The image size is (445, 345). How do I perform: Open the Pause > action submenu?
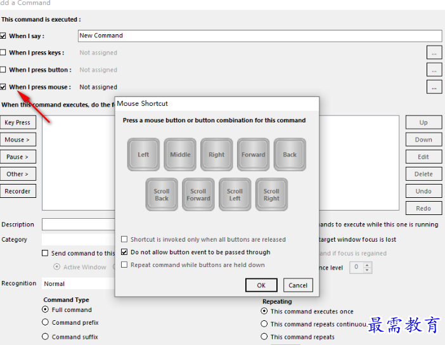(17, 157)
